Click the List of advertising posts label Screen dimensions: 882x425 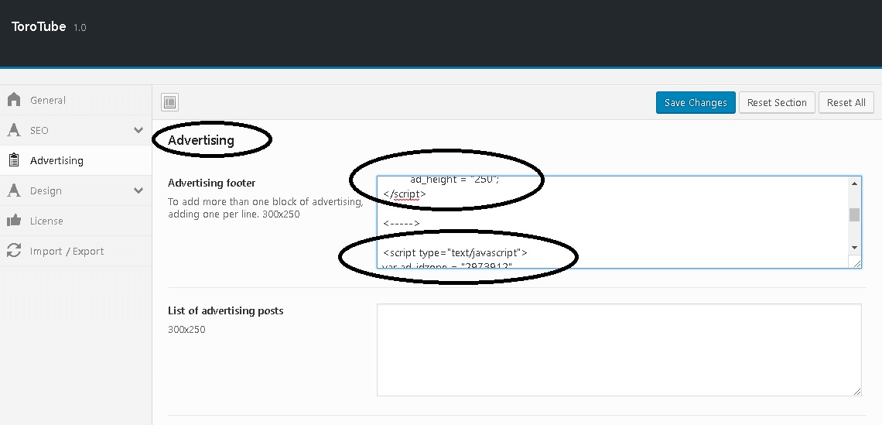(226, 310)
